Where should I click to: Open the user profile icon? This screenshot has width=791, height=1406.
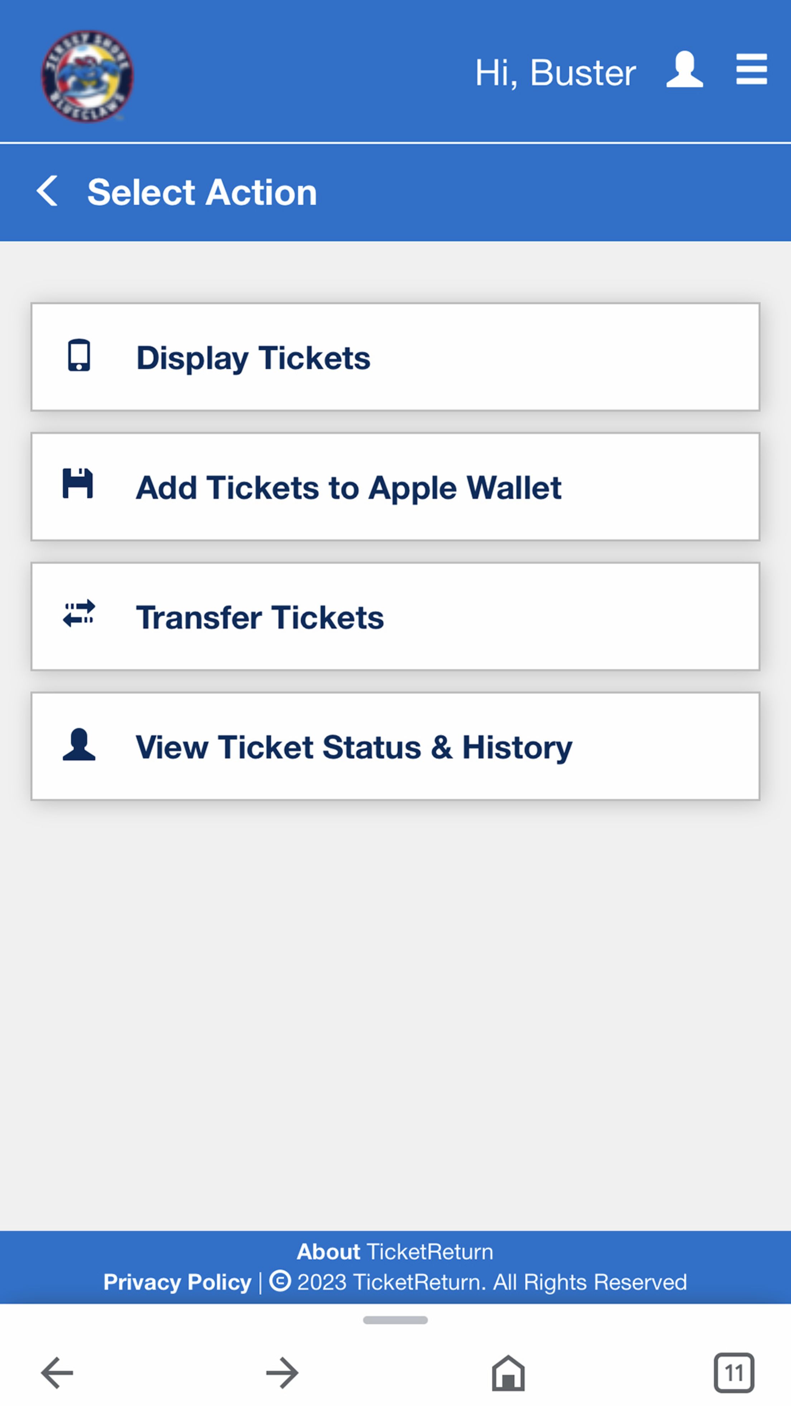click(x=685, y=70)
